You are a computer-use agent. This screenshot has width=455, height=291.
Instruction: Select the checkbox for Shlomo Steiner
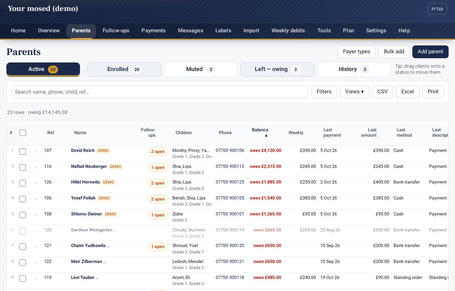pos(23,215)
